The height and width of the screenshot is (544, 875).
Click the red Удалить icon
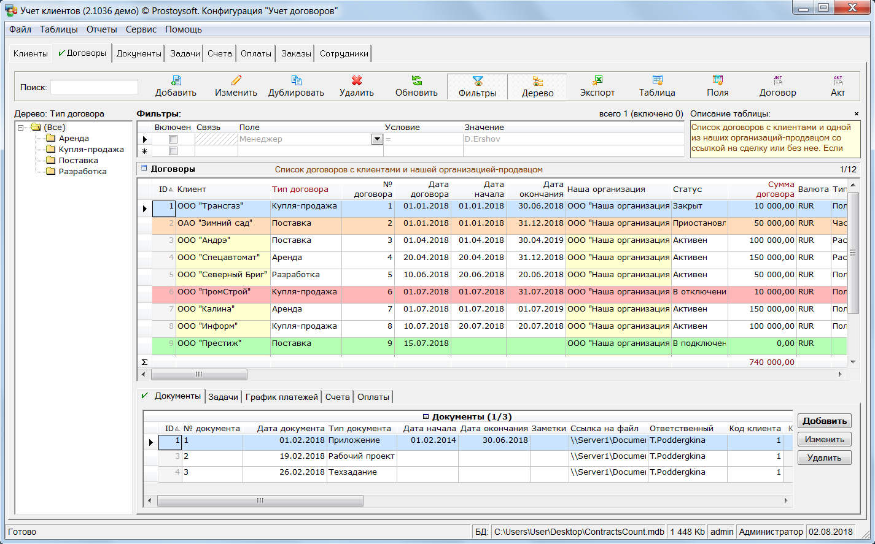pyautogui.click(x=356, y=81)
